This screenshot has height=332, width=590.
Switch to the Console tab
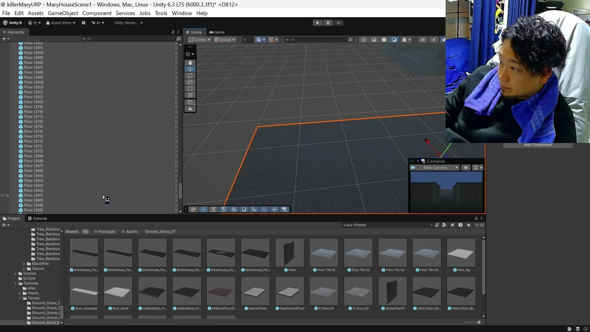(37, 219)
